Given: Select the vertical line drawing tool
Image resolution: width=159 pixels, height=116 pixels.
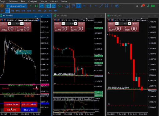Looking at the screenshot, I should (x=90, y=6).
